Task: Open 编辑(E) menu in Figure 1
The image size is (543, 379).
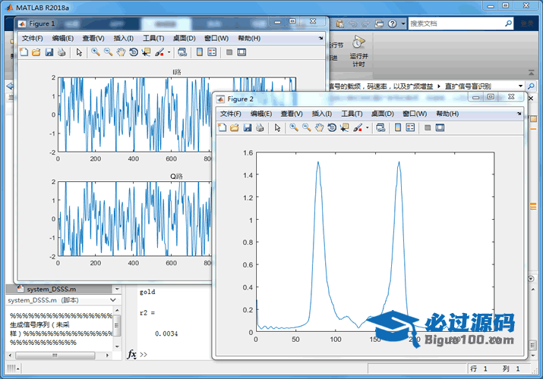Action: click(63, 39)
